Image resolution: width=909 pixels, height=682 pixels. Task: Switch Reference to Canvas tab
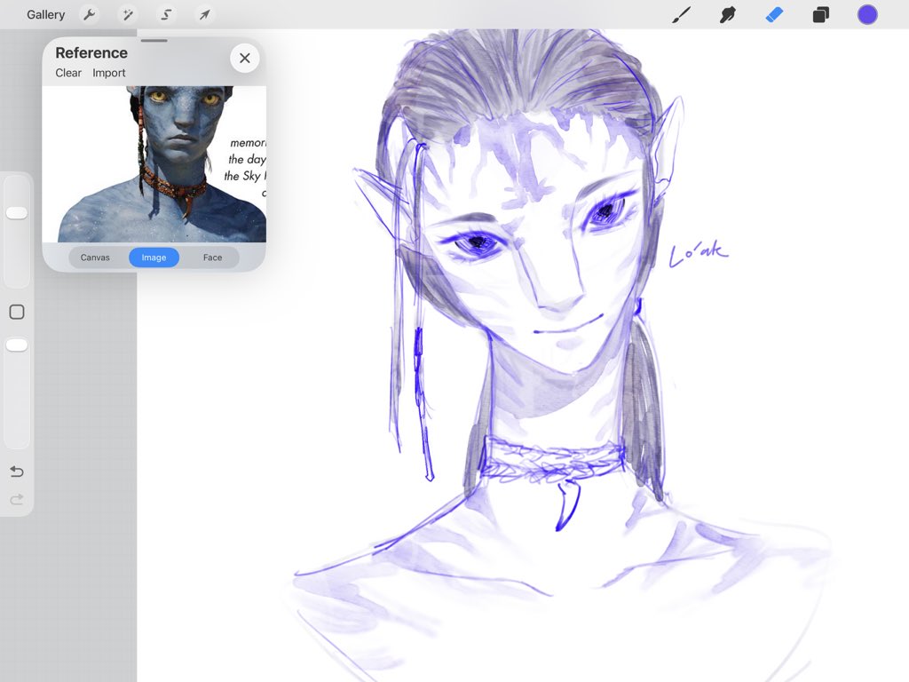point(95,258)
